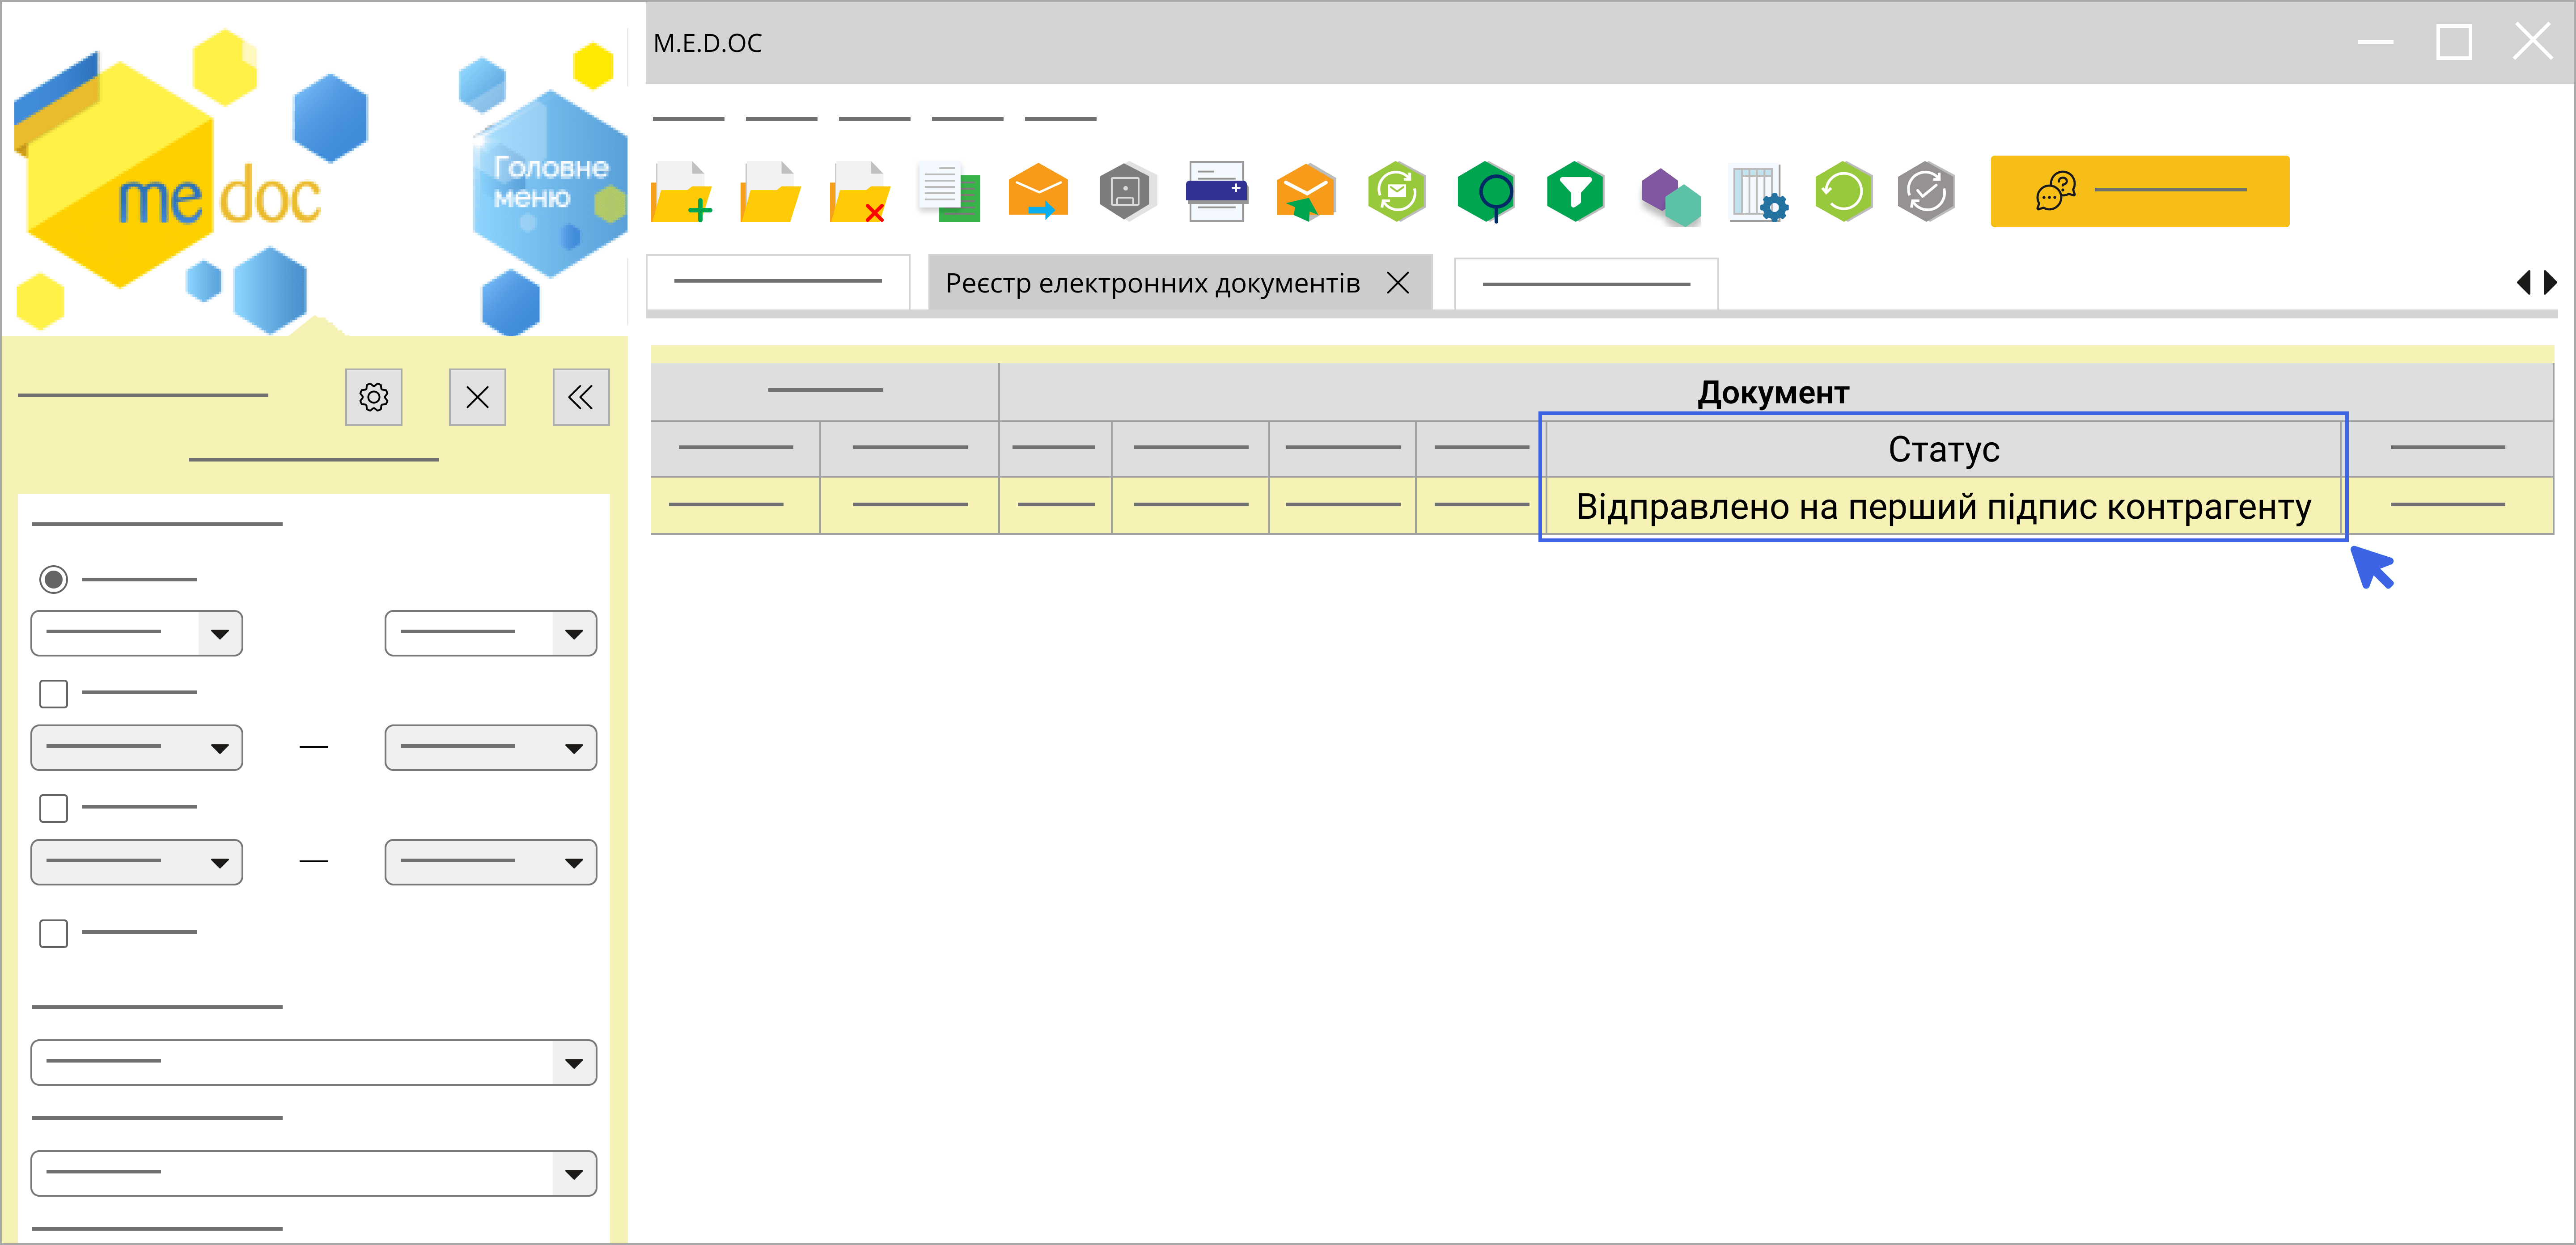Open Головне меню hexagon
The height and width of the screenshot is (1245, 2576).
pos(551,183)
